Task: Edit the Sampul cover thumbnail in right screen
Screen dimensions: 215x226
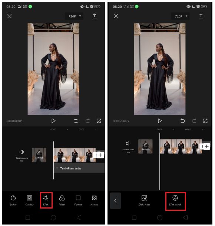Action: pos(145,146)
